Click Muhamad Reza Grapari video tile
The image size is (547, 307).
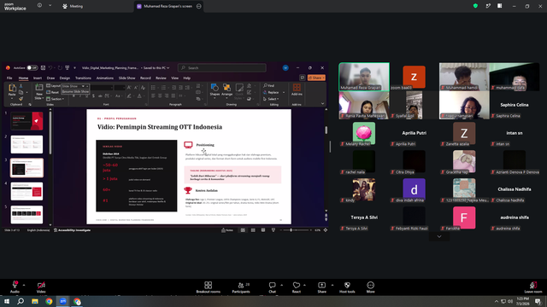click(x=364, y=77)
